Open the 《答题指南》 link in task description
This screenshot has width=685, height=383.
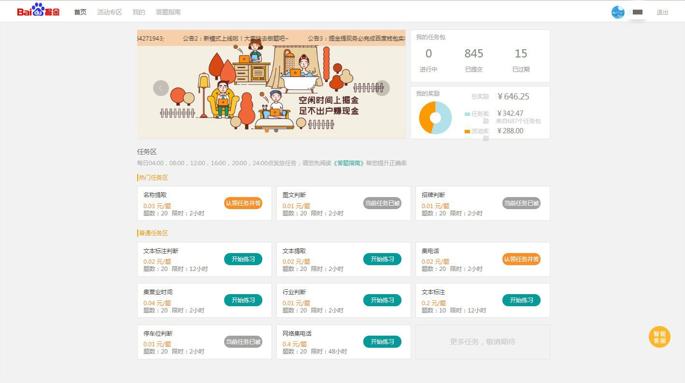[348, 163]
